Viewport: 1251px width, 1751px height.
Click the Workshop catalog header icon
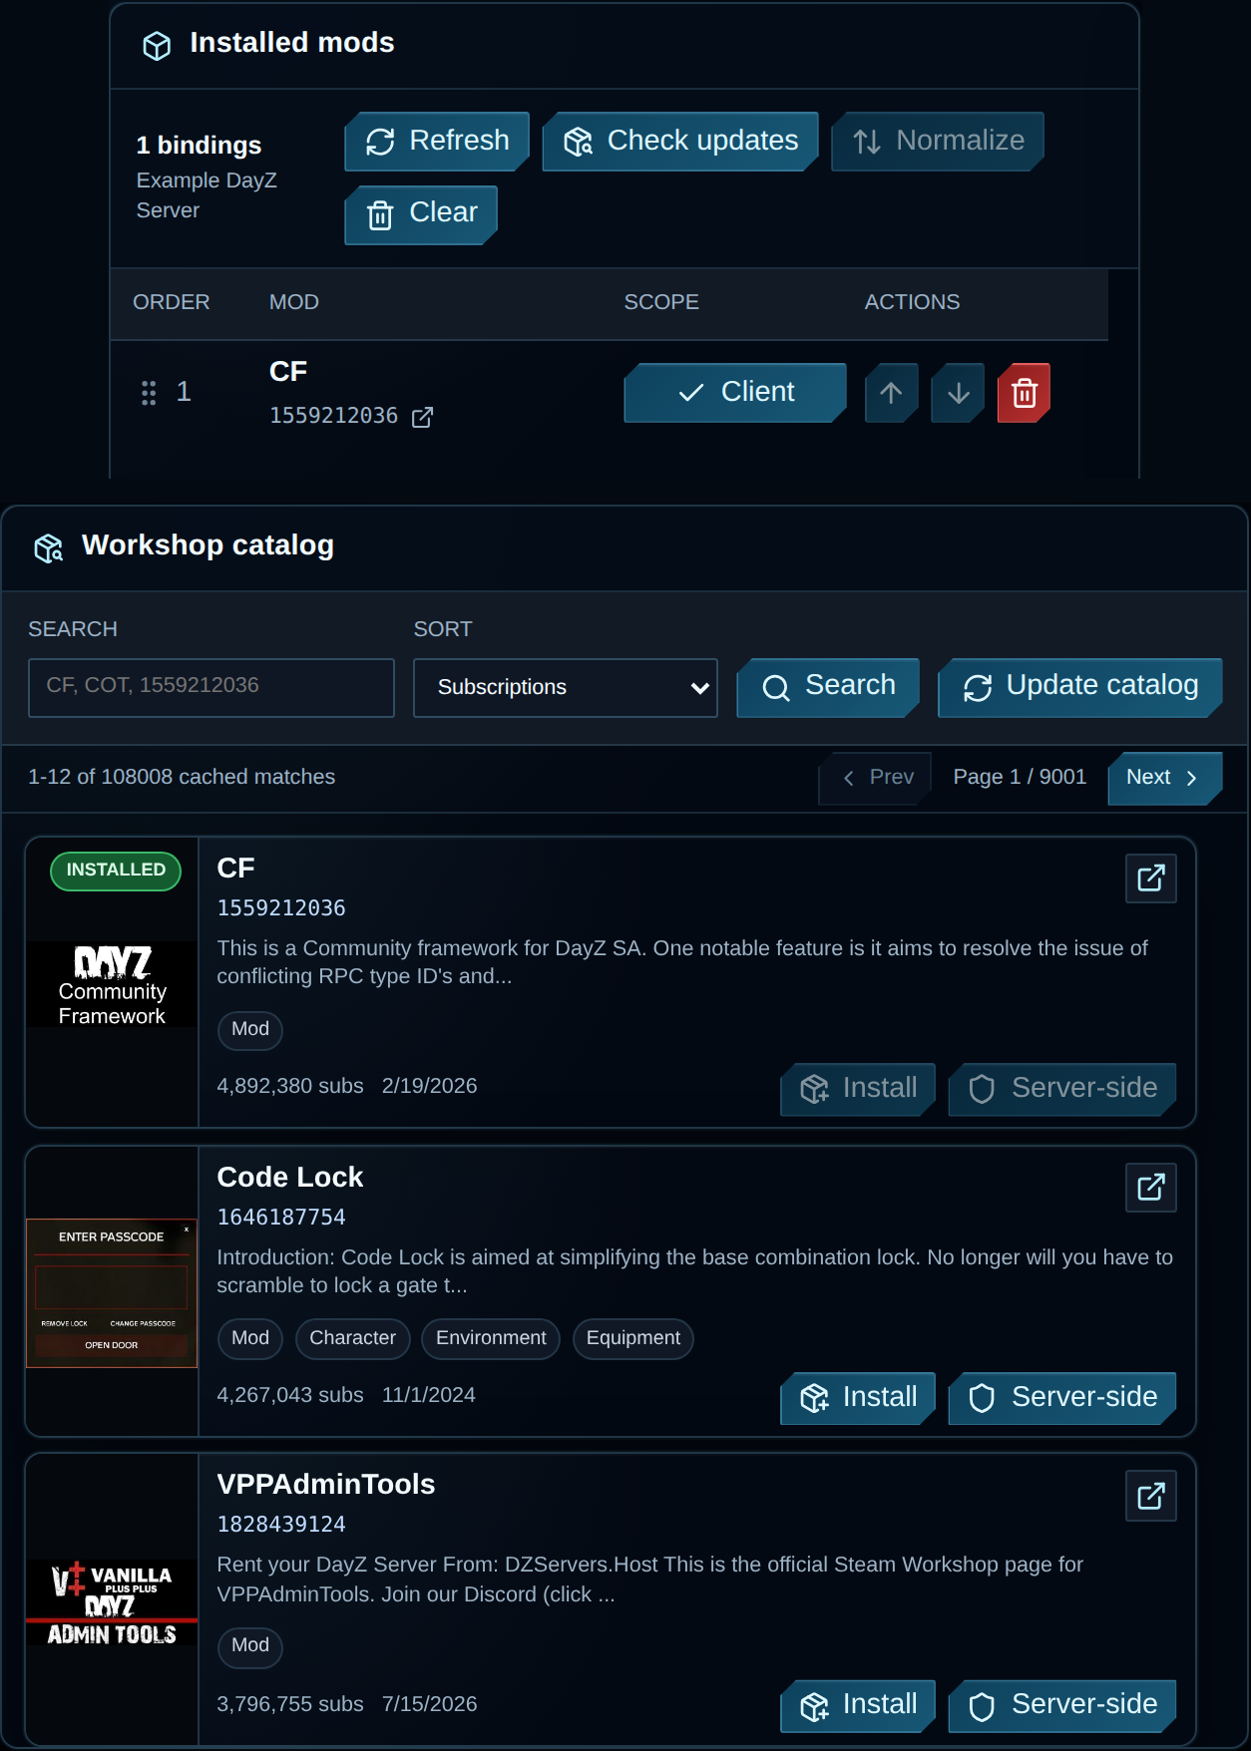[49, 547]
